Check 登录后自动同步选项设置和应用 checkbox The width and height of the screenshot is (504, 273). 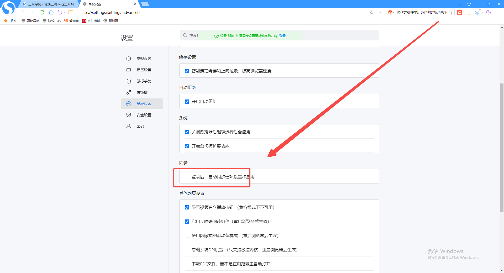pyautogui.click(x=187, y=177)
